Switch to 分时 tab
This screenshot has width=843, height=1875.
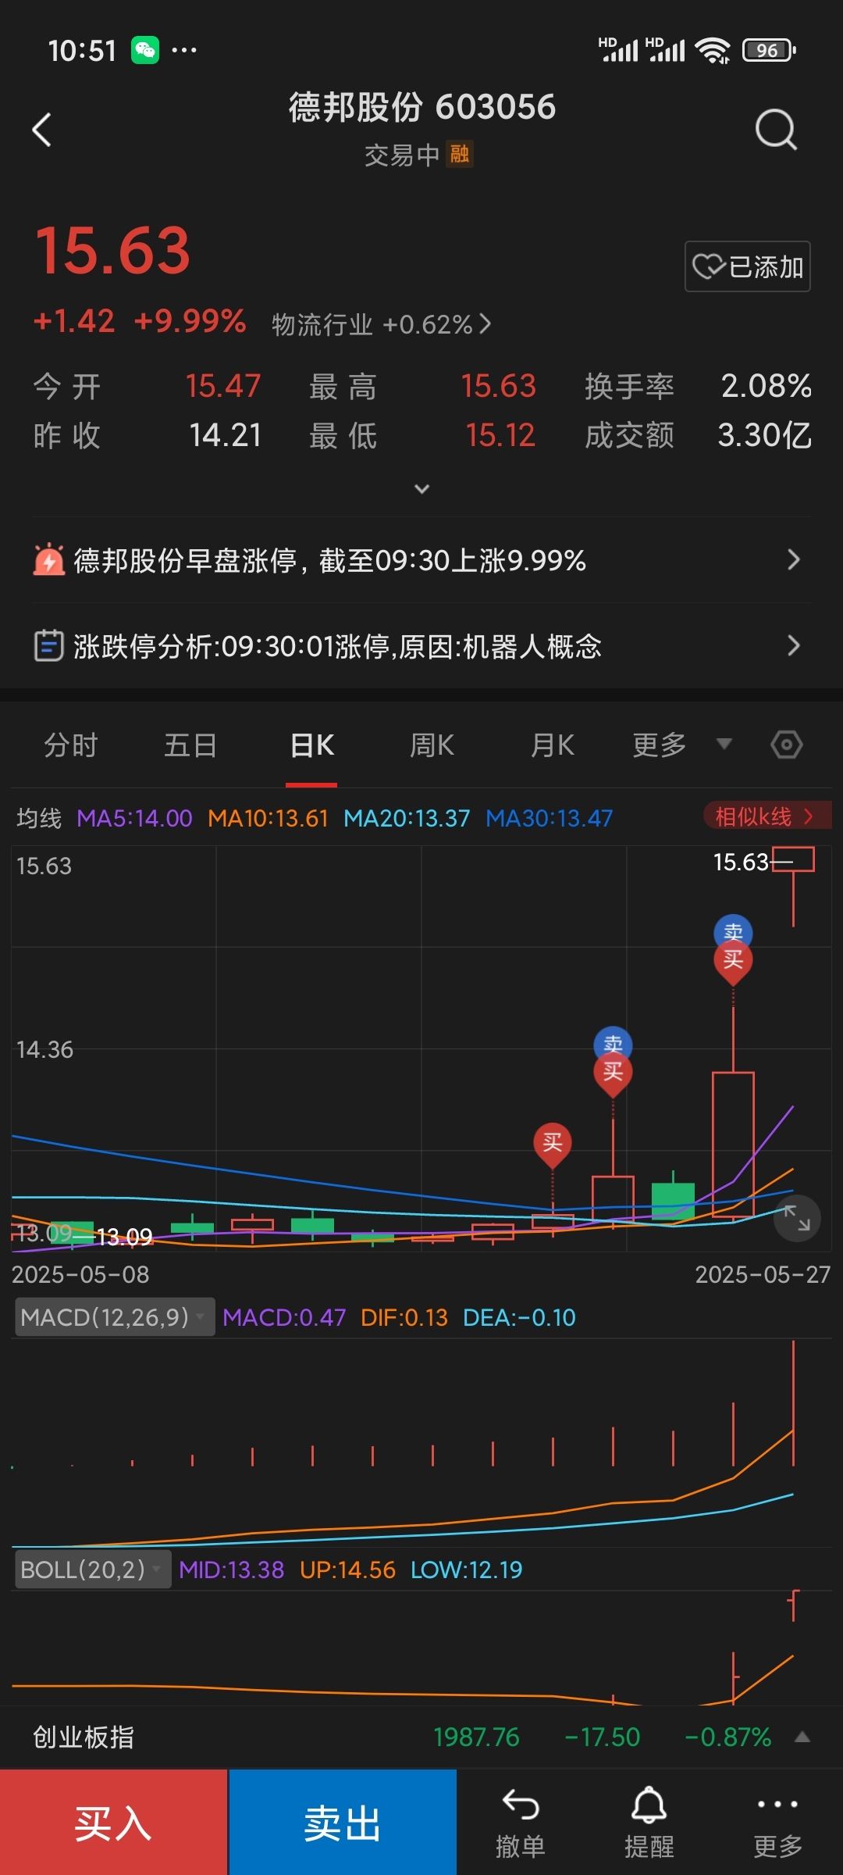[70, 745]
